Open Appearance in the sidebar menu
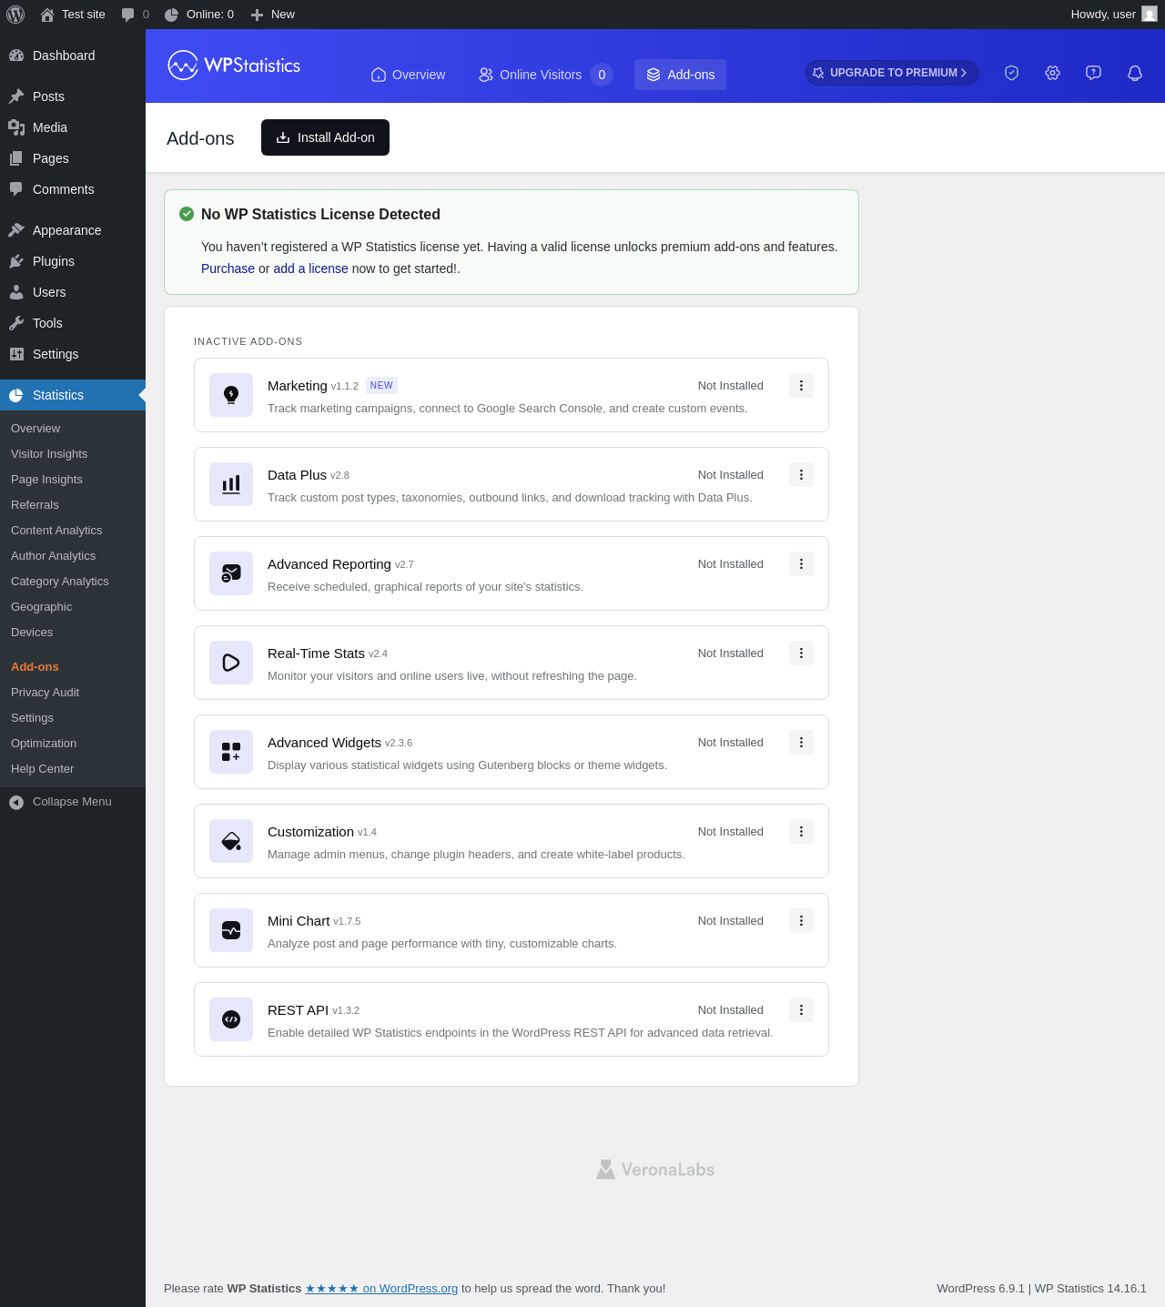This screenshot has height=1307, width=1165. (x=73, y=230)
